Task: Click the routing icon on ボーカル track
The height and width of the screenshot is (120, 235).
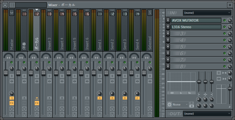Action: pyautogui.click(x=37, y=98)
